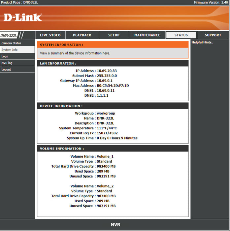This screenshot has width=230, height=231.
Task: Click 'View a summary of the device' text
Action: click(x=75, y=53)
